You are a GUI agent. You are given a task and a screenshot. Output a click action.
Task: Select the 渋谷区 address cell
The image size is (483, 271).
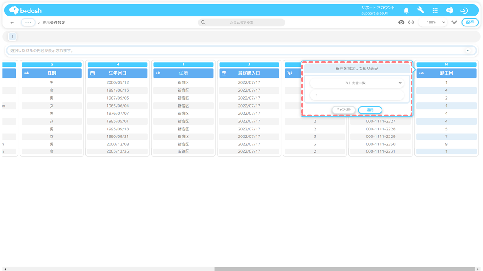tap(183, 151)
